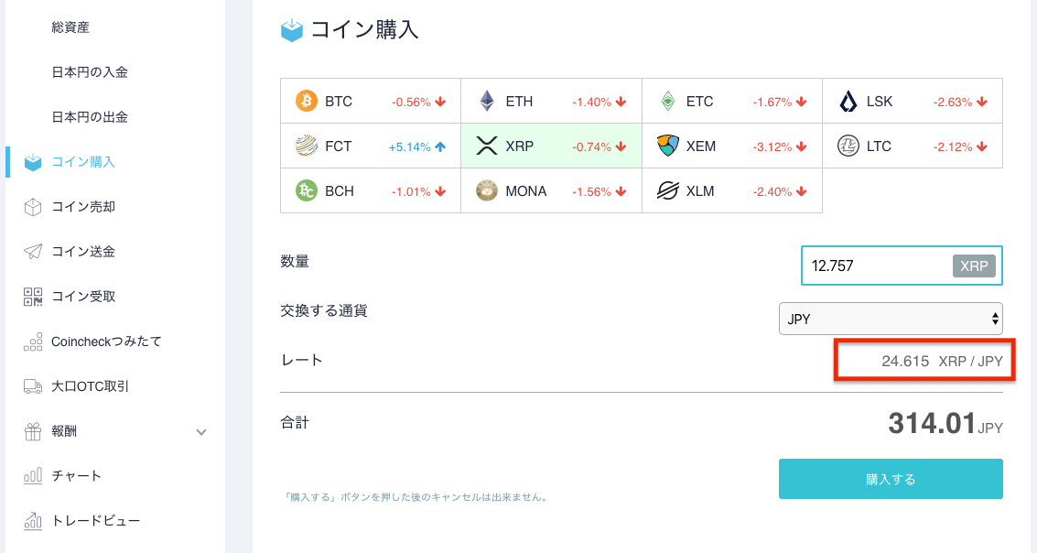Open コイン売却 in the sidebar
Screen dimensions: 1037x553
(x=83, y=206)
